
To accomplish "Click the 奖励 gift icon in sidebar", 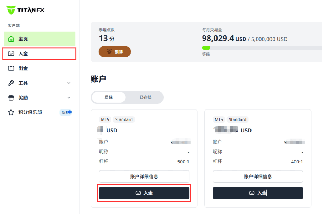I will coord(12,97).
